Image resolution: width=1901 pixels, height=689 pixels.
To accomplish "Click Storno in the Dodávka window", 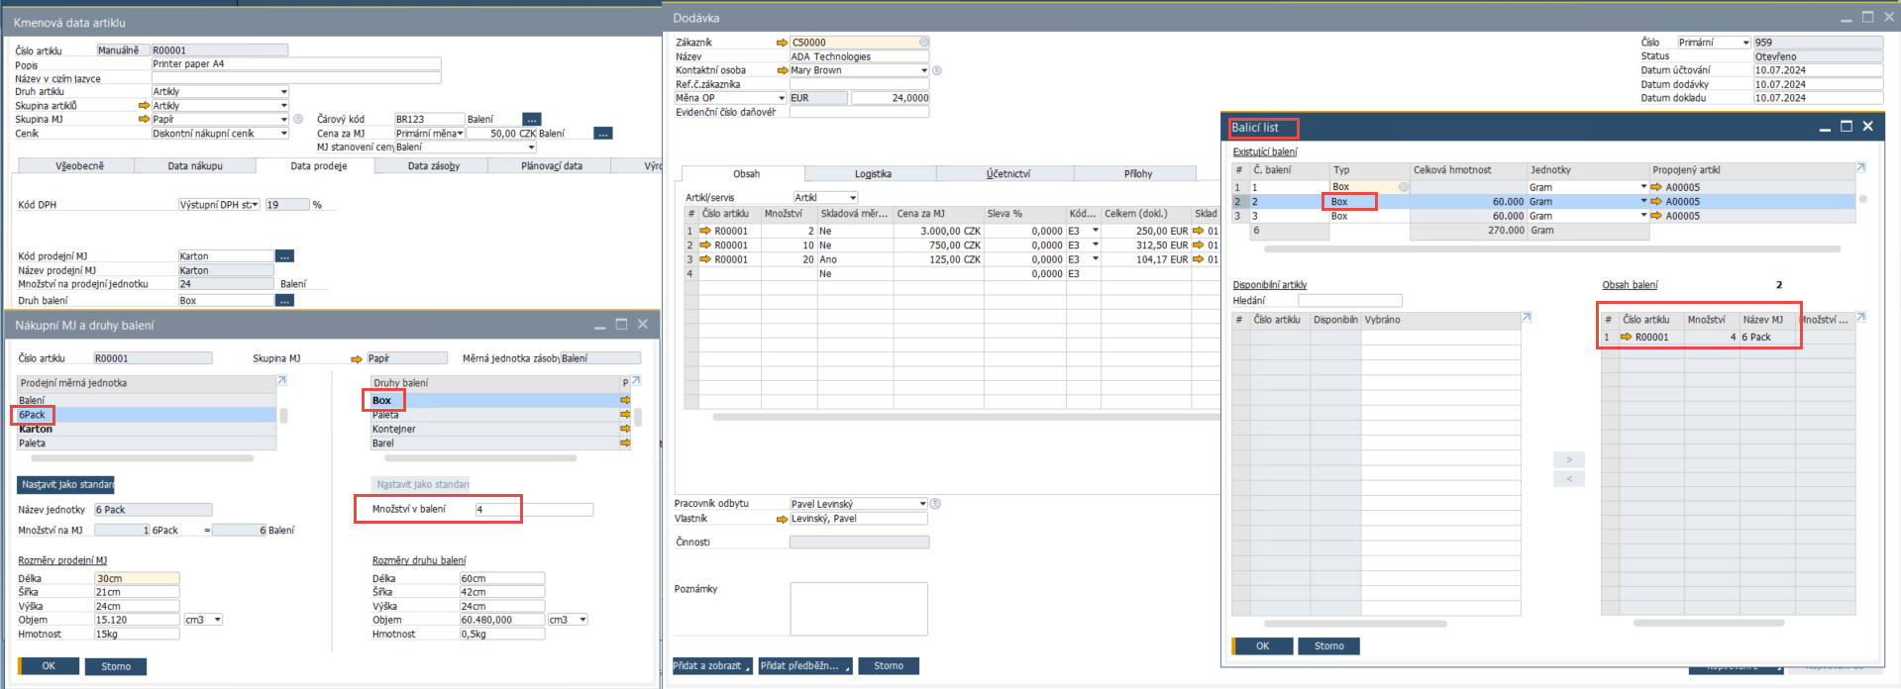I will point(888,666).
